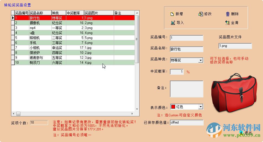Select the 摄像机 row cell
Screen dimensions: 263x142
[x=40, y=23]
